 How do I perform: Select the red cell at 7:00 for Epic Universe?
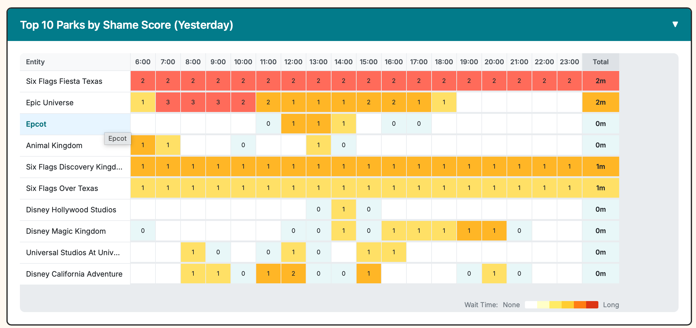(168, 102)
